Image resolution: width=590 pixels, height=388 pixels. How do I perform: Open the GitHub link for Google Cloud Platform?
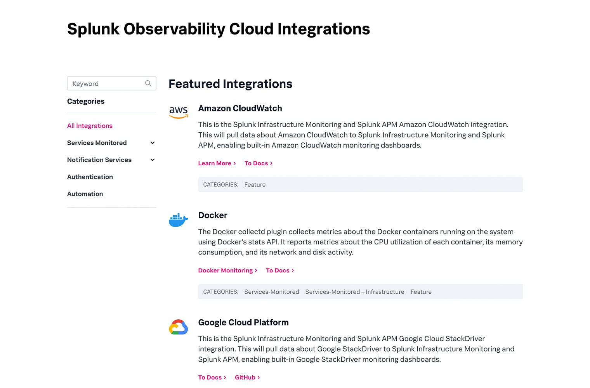tap(247, 378)
